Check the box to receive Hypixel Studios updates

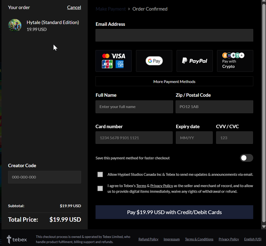100,174
